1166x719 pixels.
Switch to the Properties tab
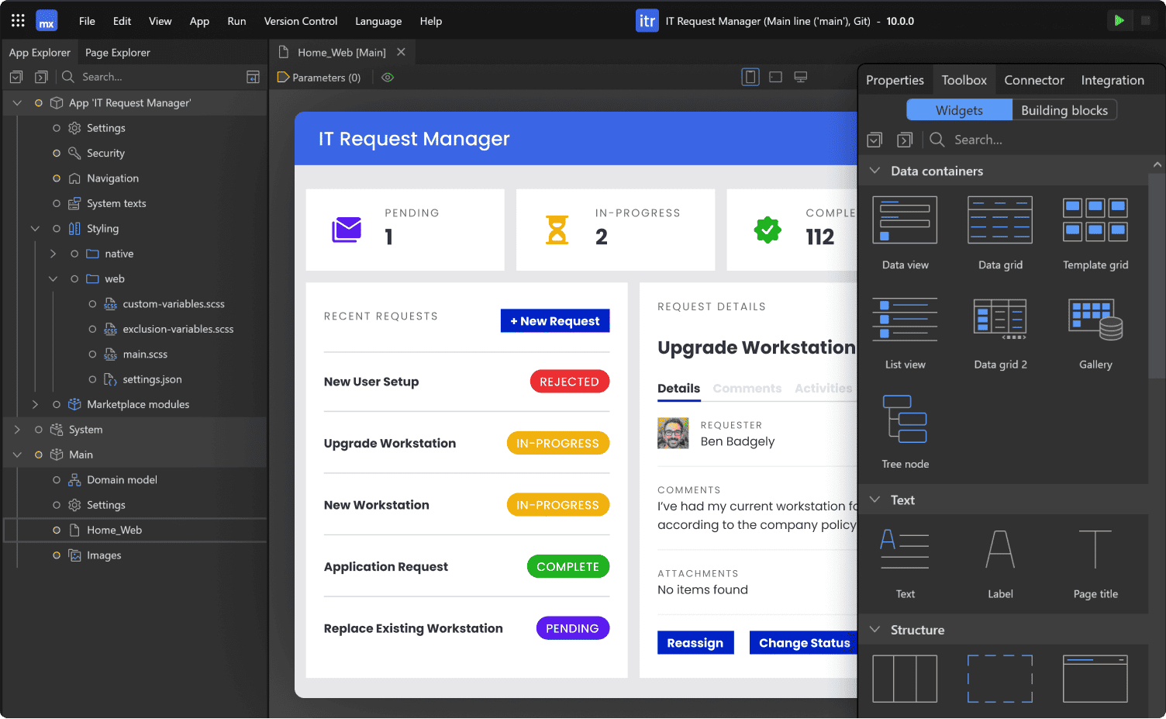click(x=895, y=80)
